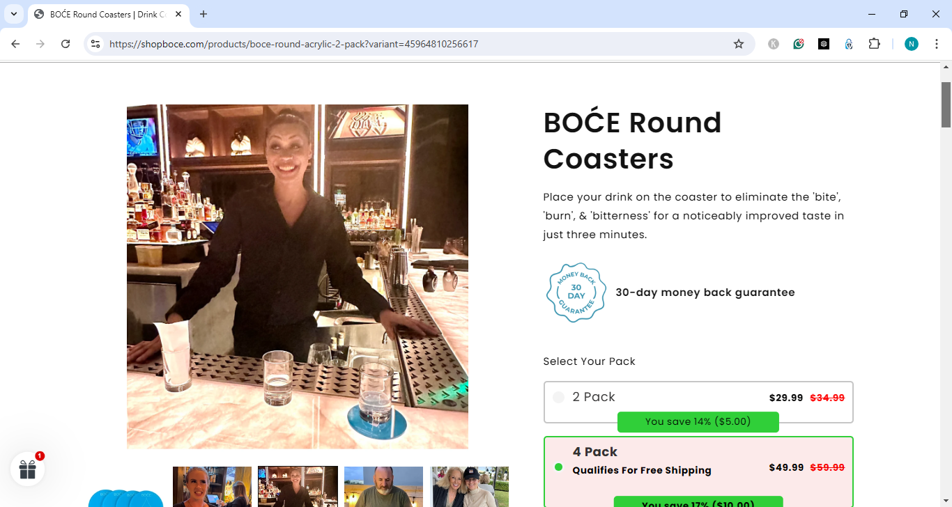
Task: Select the blonde woman thumbnail
Action: pos(212,487)
